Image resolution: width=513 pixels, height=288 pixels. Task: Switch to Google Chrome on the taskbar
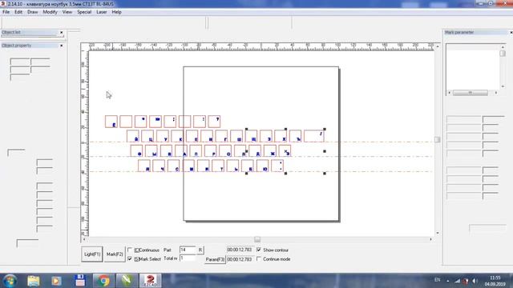tap(103, 281)
